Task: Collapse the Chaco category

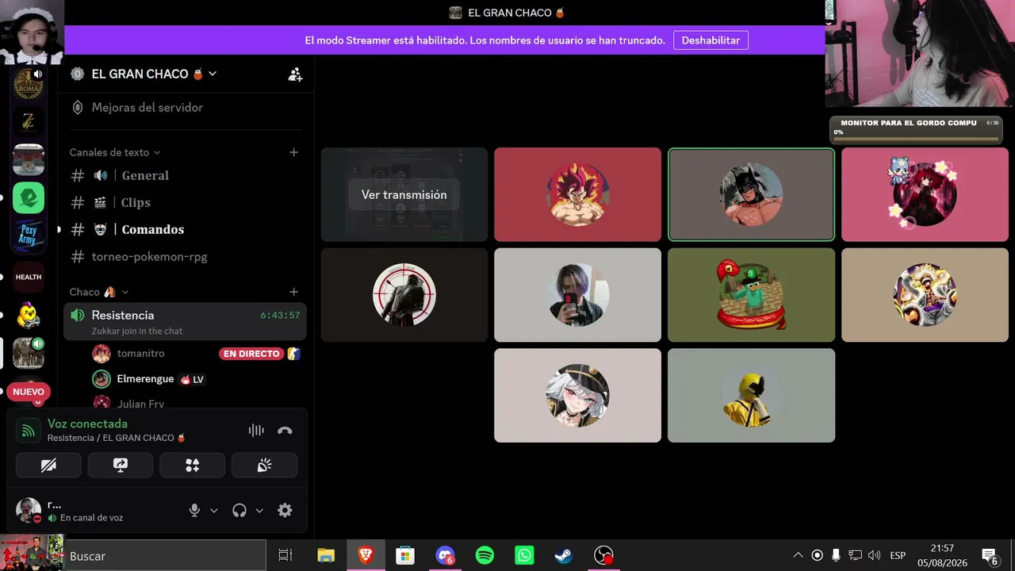Action: point(99,292)
